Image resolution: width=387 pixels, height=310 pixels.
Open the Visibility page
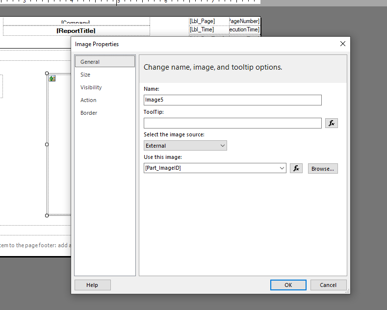click(x=91, y=87)
